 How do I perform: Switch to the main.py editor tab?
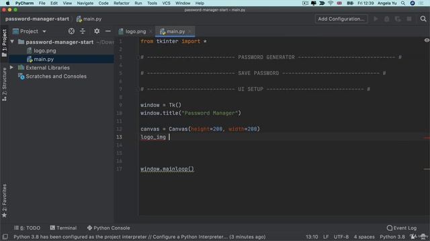click(175, 31)
